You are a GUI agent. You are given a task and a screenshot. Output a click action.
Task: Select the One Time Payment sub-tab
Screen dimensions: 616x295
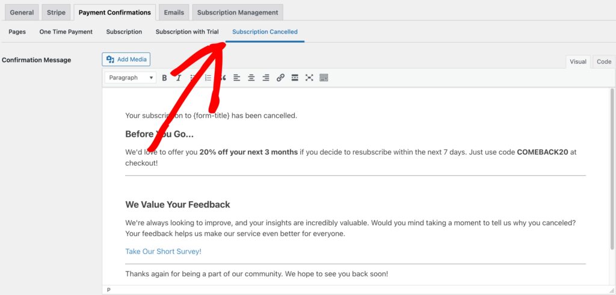(x=66, y=32)
